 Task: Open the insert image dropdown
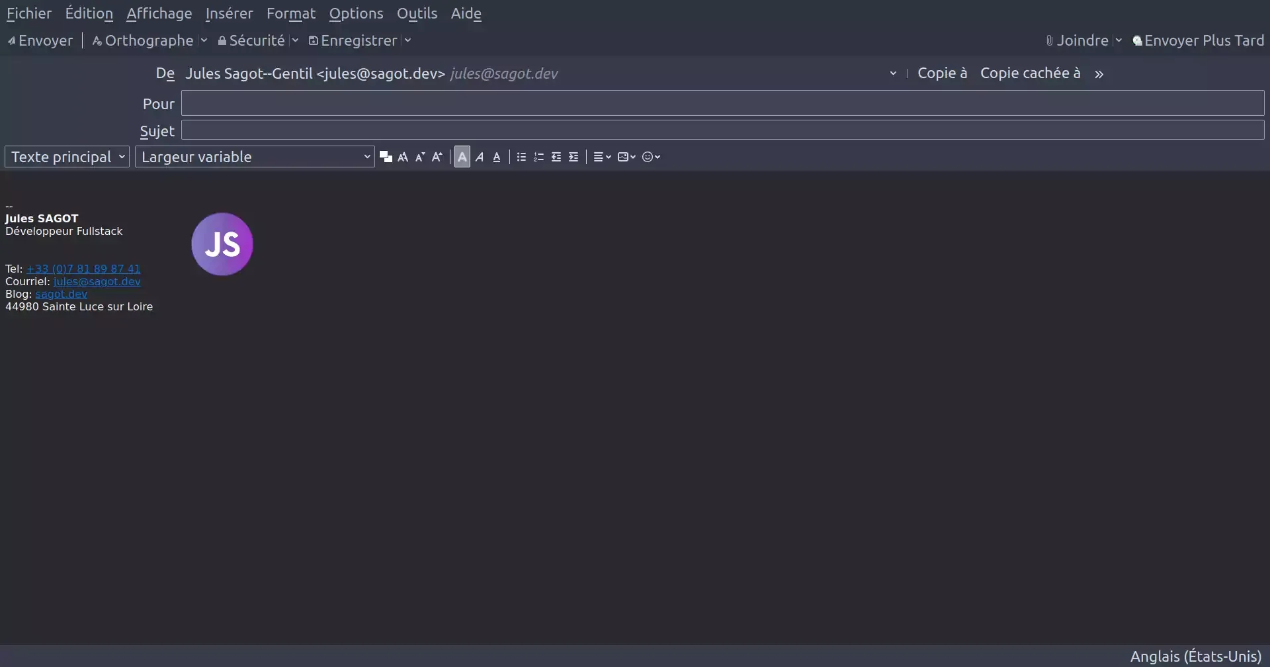pos(626,157)
